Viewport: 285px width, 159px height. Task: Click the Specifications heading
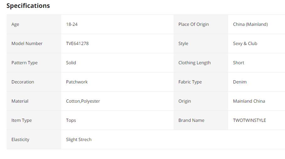[x=28, y=6]
